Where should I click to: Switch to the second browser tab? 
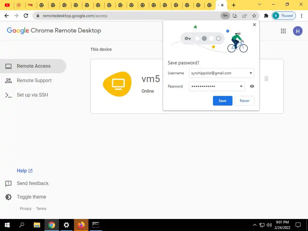tap(19, 5)
